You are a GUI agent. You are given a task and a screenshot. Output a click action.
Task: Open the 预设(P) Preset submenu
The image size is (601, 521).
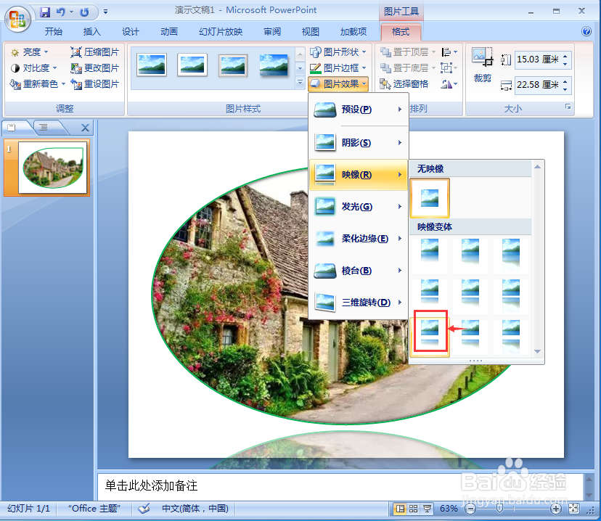click(358, 110)
